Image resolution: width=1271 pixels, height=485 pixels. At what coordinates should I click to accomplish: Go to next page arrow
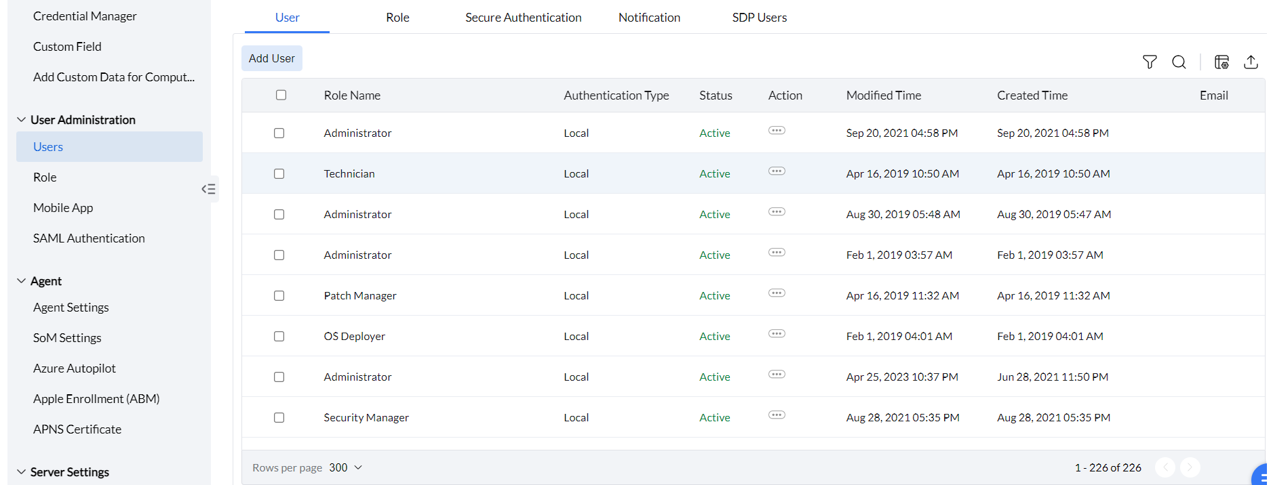[x=1190, y=467]
